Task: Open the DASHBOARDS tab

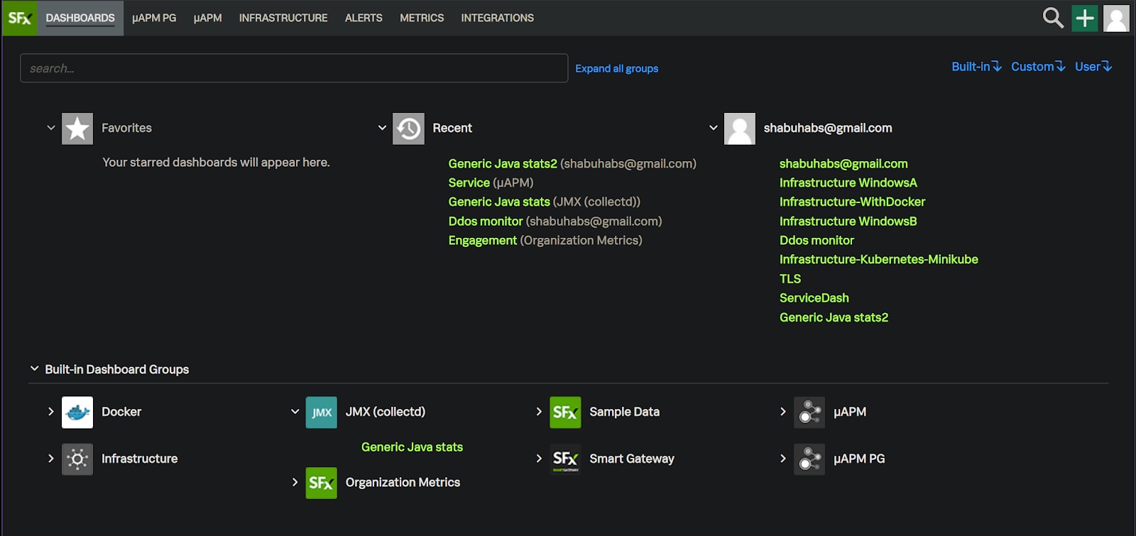Action: tap(80, 18)
